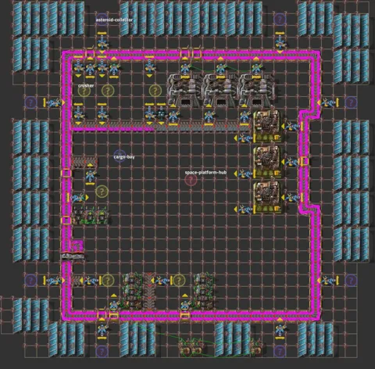Click the lower purple placeholder on left edge
The width and height of the screenshot is (375, 369).
(30, 281)
